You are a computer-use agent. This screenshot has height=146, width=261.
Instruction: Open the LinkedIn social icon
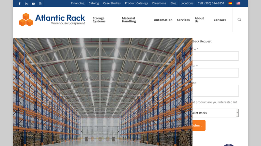tap(26, 4)
